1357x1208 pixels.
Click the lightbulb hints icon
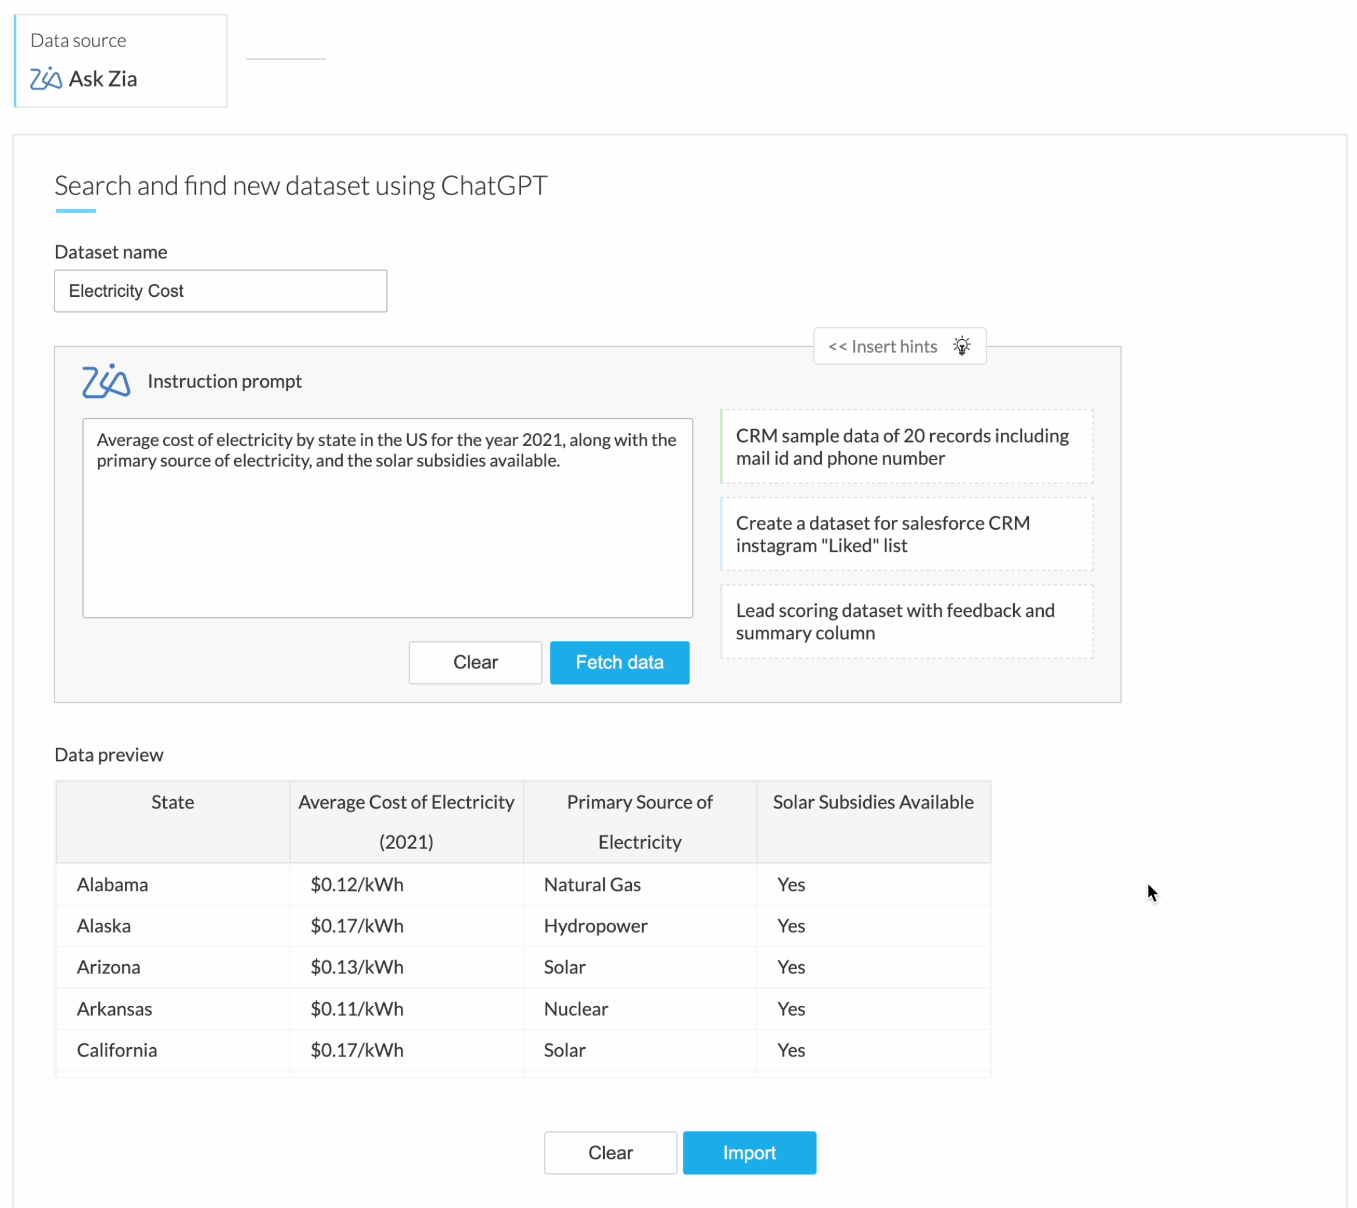coord(961,346)
